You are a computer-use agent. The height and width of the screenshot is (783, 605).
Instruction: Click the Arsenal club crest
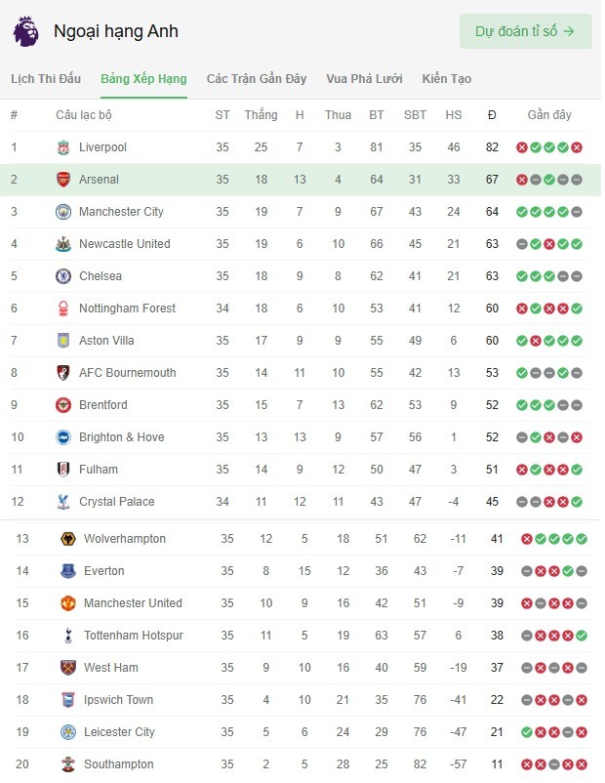click(63, 180)
